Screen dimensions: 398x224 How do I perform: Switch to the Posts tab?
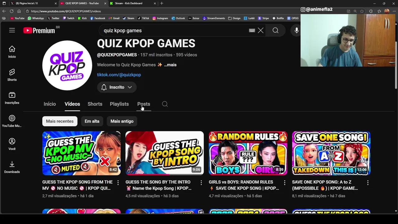[x=144, y=104]
